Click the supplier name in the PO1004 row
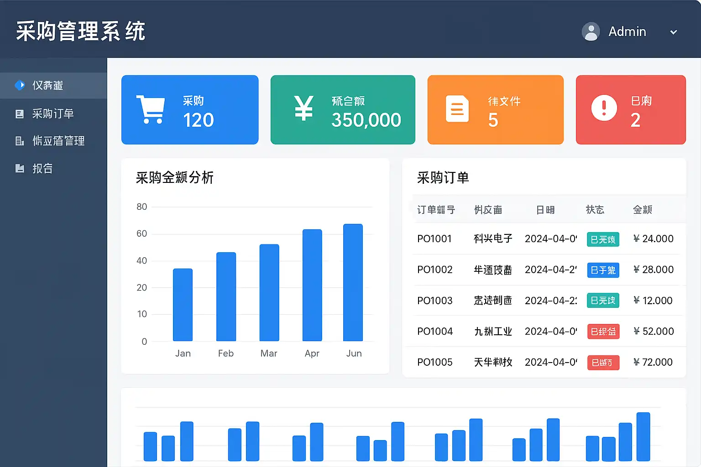701x467 pixels. click(x=493, y=331)
